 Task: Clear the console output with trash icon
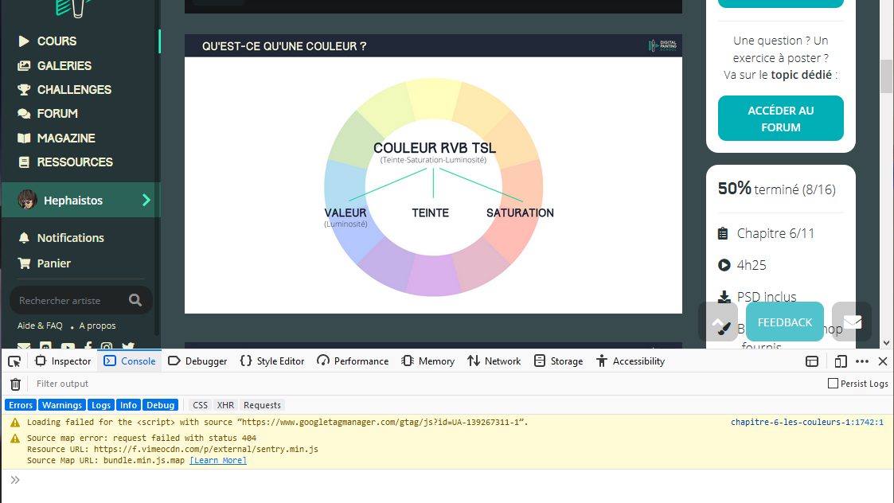14,384
